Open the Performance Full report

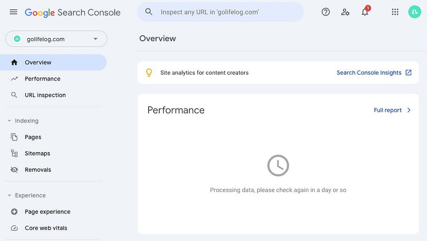coord(392,110)
